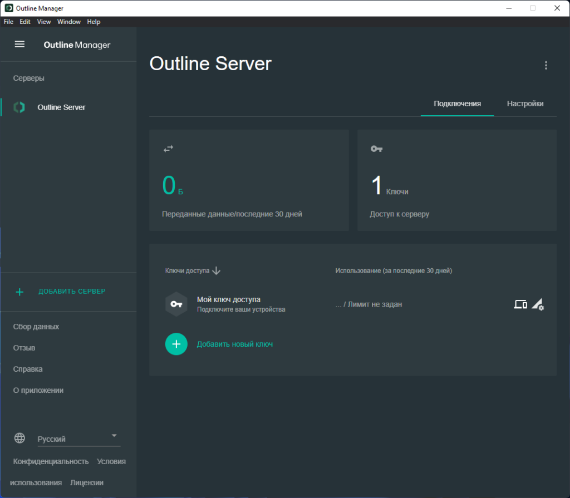Select the Подключения tab
The width and height of the screenshot is (570, 498).
(x=457, y=103)
